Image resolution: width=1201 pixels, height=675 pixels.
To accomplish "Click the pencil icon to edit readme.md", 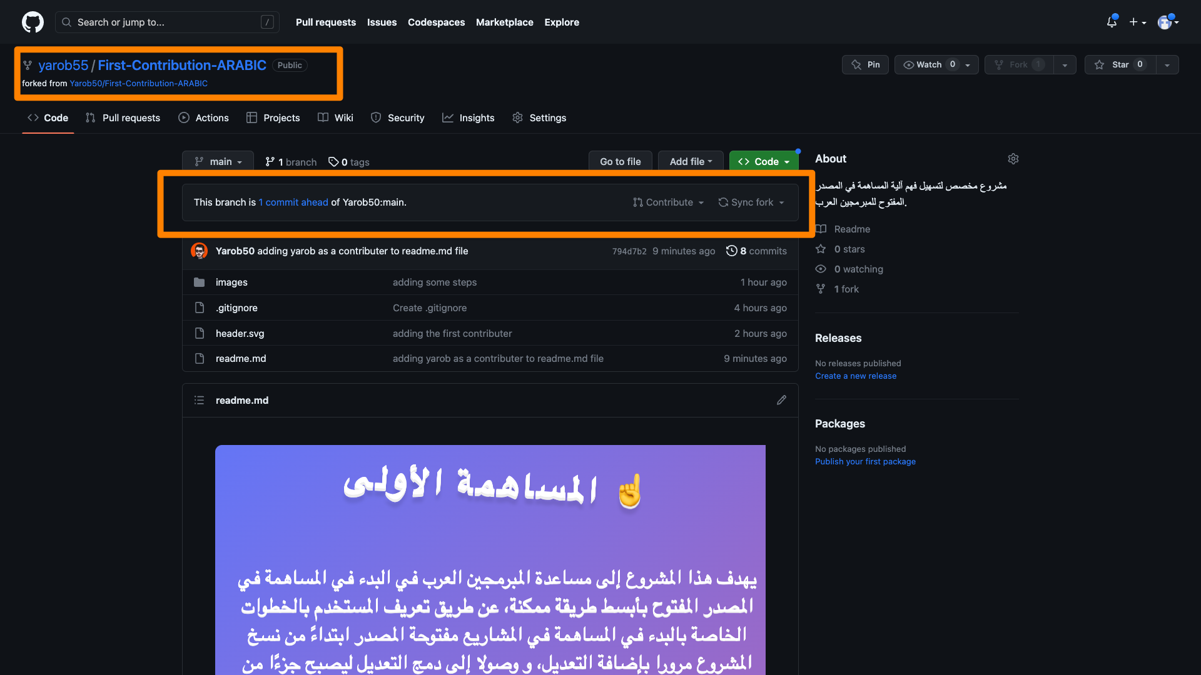I will [x=781, y=400].
